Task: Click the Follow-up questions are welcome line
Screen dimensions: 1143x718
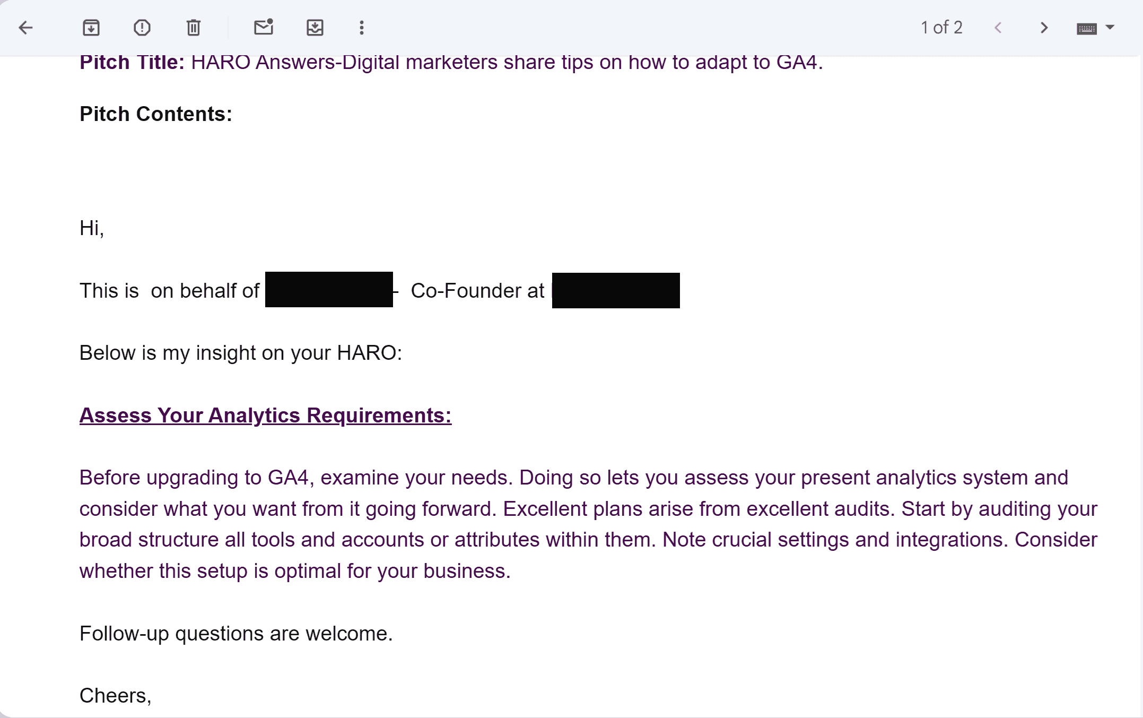Action: [x=236, y=634]
